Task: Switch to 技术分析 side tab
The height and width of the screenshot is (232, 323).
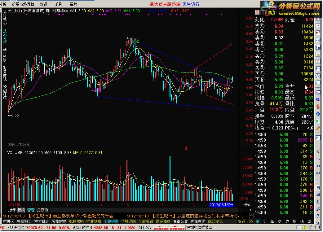Action: pos(5,37)
